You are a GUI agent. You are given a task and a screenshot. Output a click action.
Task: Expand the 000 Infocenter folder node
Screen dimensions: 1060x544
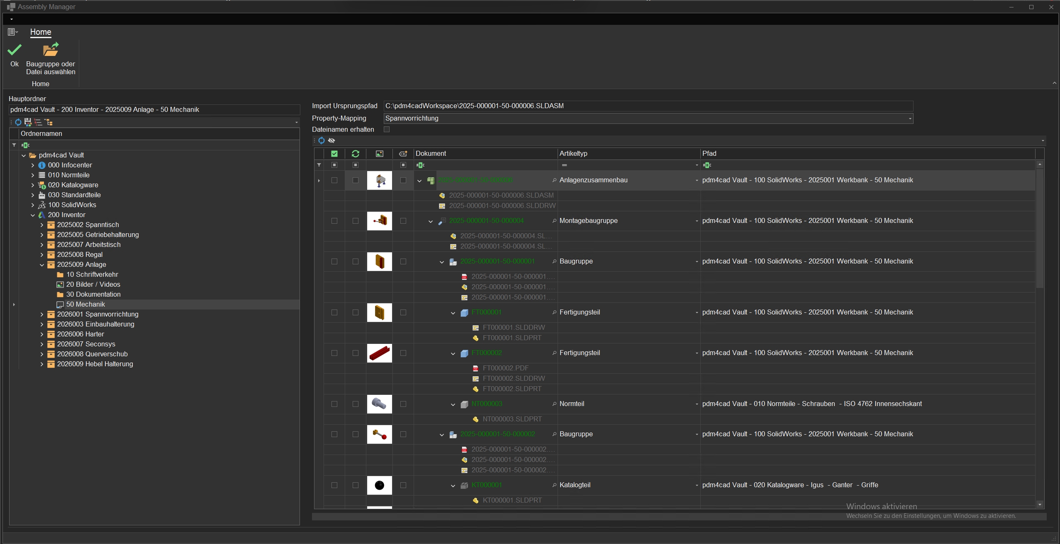click(33, 165)
